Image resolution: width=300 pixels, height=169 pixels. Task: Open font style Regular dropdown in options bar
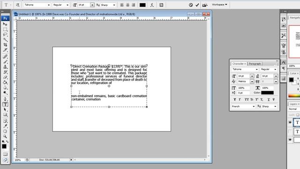pyautogui.click(x=67, y=5)
